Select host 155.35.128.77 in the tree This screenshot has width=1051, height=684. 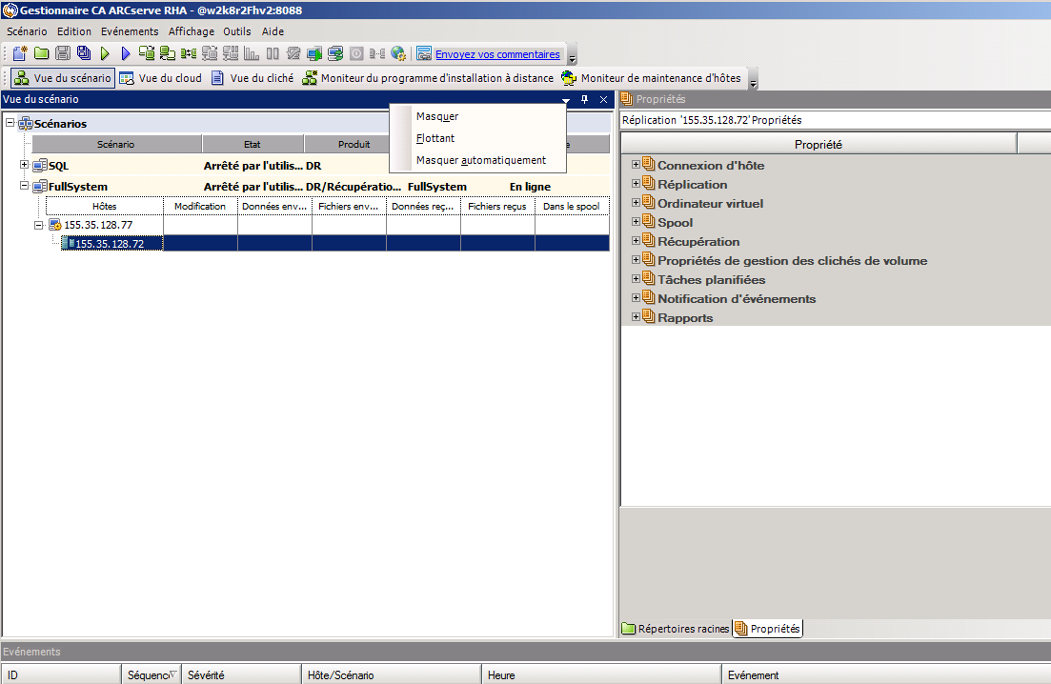[98, 225]
